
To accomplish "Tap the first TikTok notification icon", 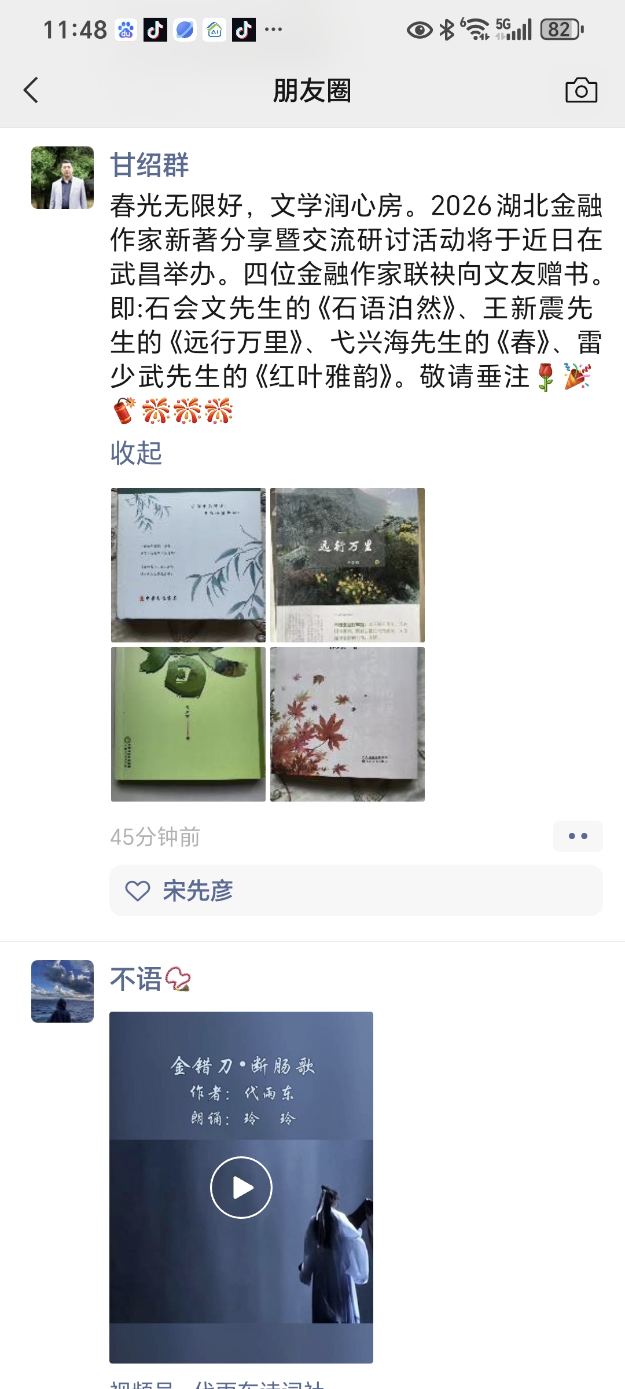I will [x=155, y=30].
